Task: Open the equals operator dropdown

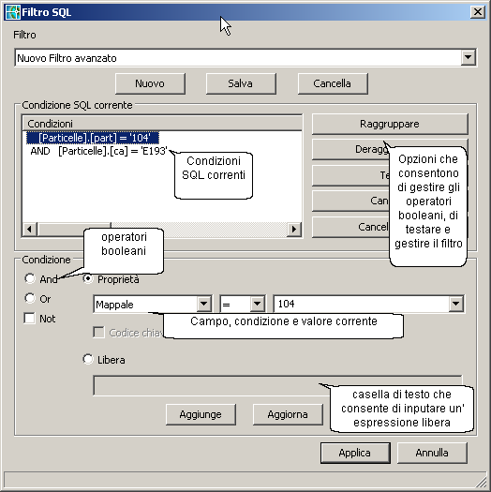Action: [258, 304]
